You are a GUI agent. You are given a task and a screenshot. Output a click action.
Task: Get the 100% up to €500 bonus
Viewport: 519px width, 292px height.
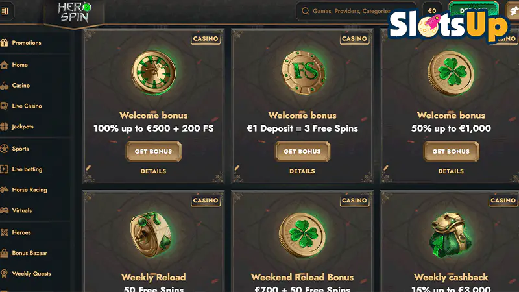(x=153, y=151)
